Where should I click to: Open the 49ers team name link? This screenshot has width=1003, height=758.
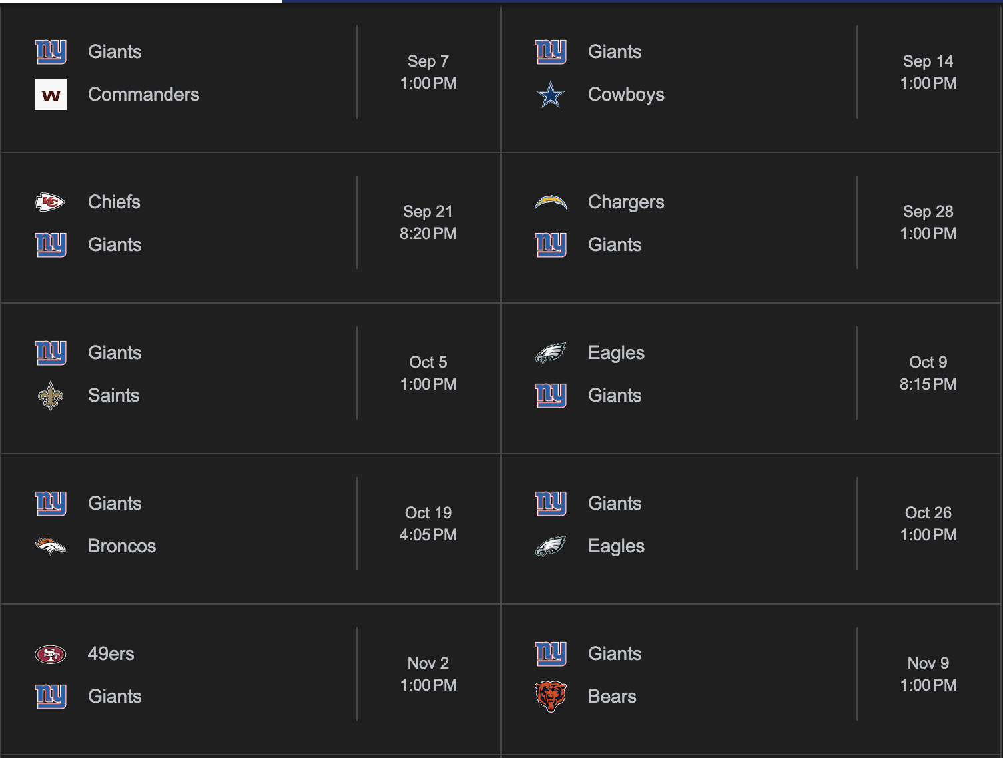(x=111, y=654)
